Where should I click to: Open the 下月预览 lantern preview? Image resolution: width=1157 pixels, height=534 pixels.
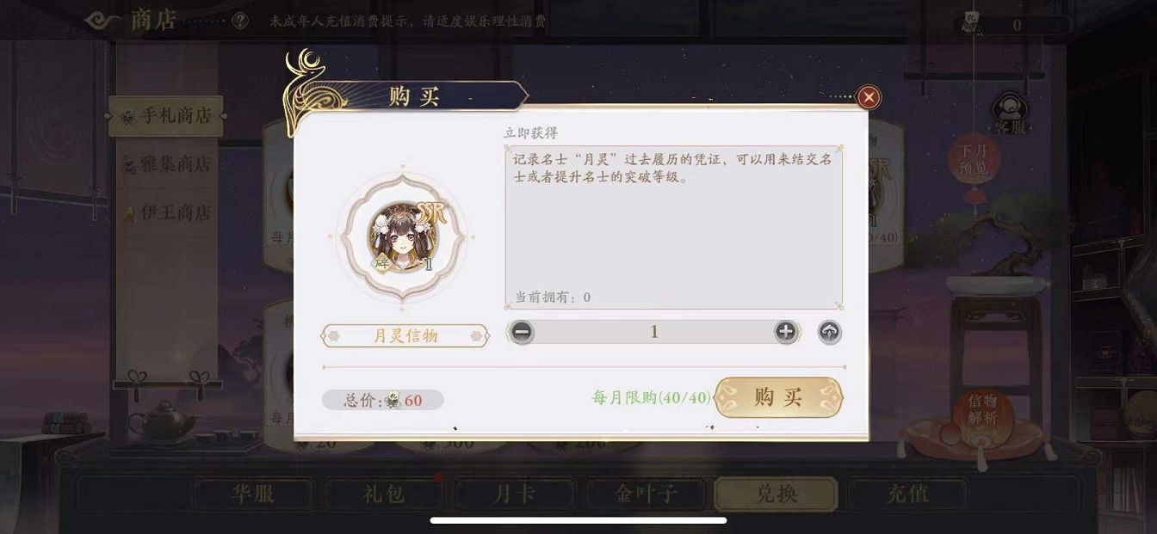point(974,159)
